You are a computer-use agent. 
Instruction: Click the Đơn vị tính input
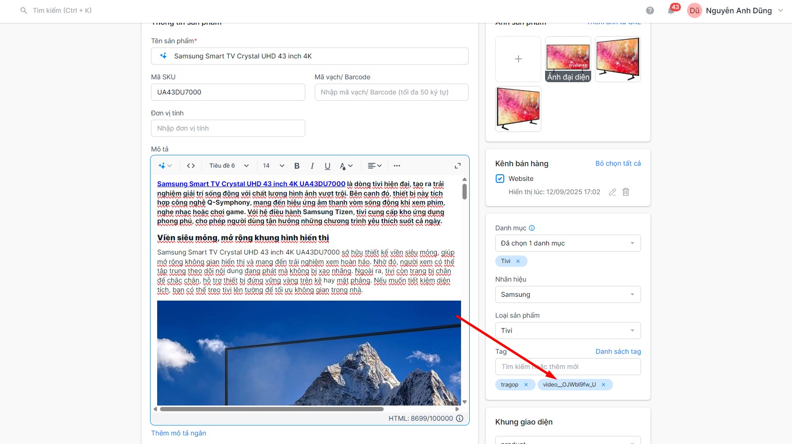[x=228, y=128]
